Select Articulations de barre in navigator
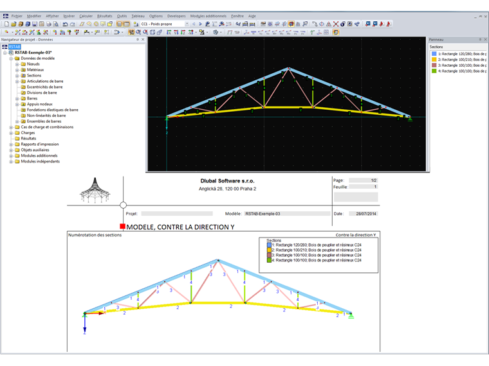The height and width of the screenshot is (366, 489). coord(45,82)
